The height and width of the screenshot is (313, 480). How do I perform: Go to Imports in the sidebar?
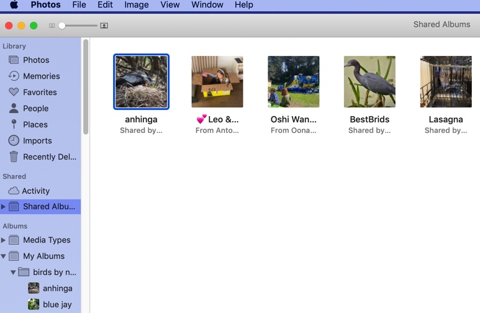point(37,141)
